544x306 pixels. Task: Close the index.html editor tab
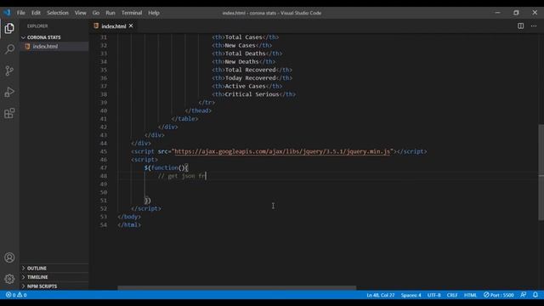click(x=131, y=25)
